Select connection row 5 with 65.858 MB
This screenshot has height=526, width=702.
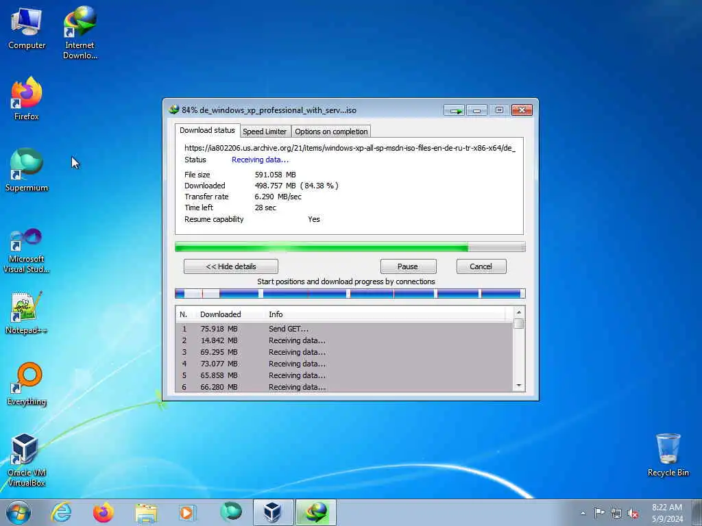click(x=344, y=375)
